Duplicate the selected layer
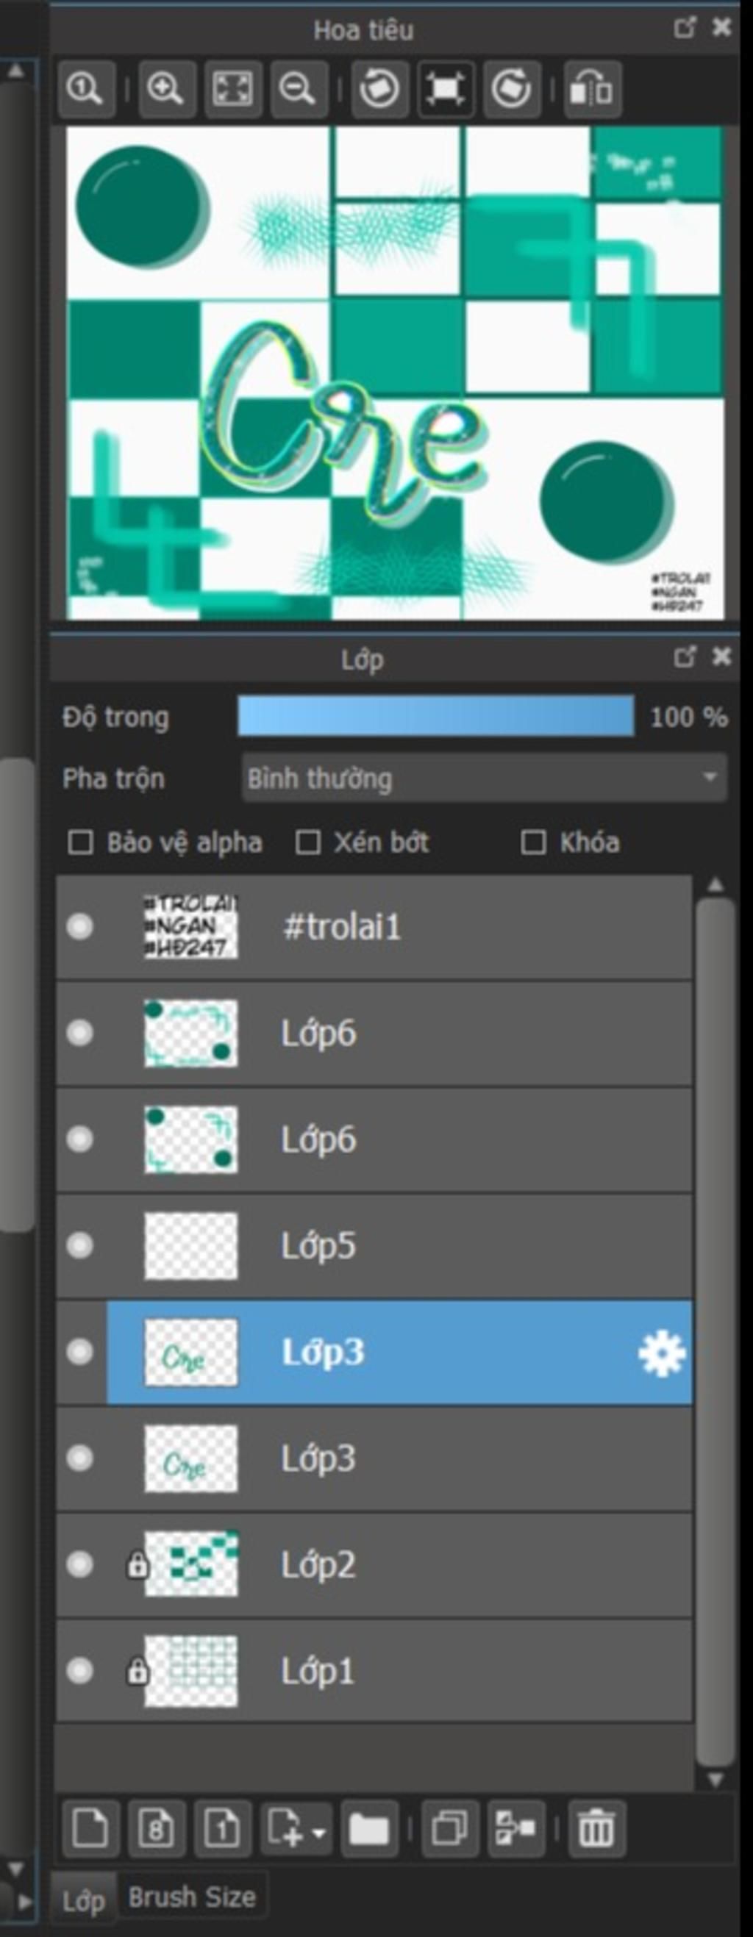753x1937 pixels. pos(450,1828)
